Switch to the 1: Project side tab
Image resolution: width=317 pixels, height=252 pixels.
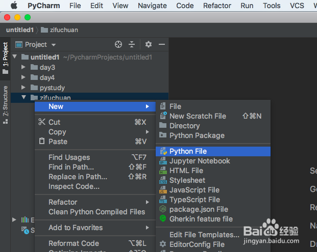point(5,58)
